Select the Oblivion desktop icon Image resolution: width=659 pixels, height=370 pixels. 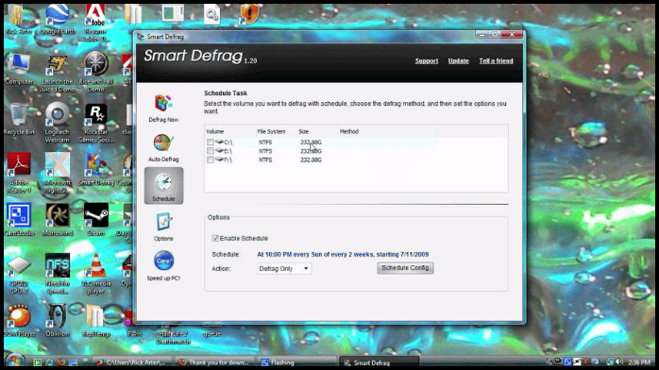[58, 321]
